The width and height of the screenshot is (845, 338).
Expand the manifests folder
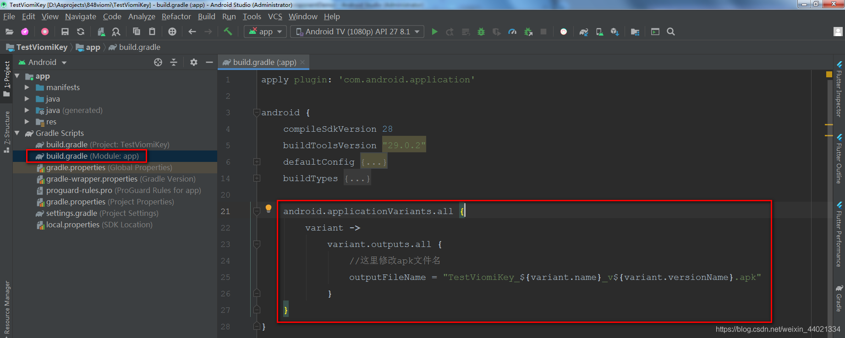(27, 87)
